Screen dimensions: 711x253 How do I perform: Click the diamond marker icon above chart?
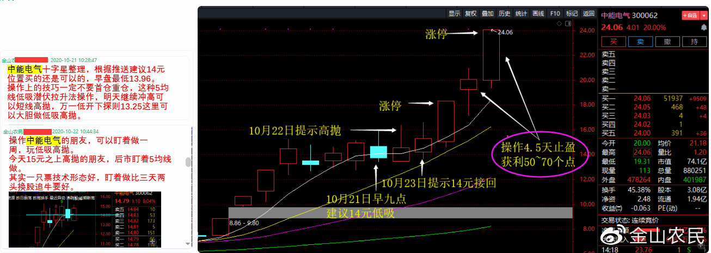tap(559, 24)
